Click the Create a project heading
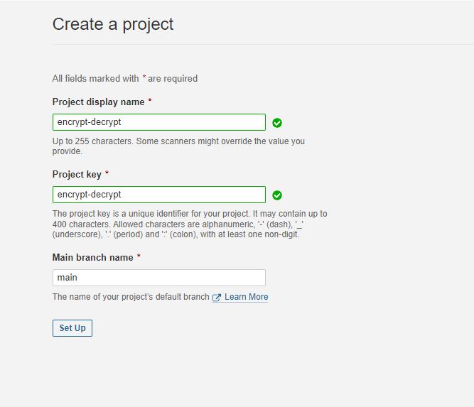 (x=113, y=24)
